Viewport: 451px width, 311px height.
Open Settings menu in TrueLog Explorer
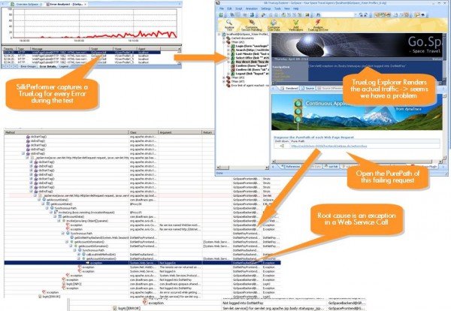pos(265,8)
